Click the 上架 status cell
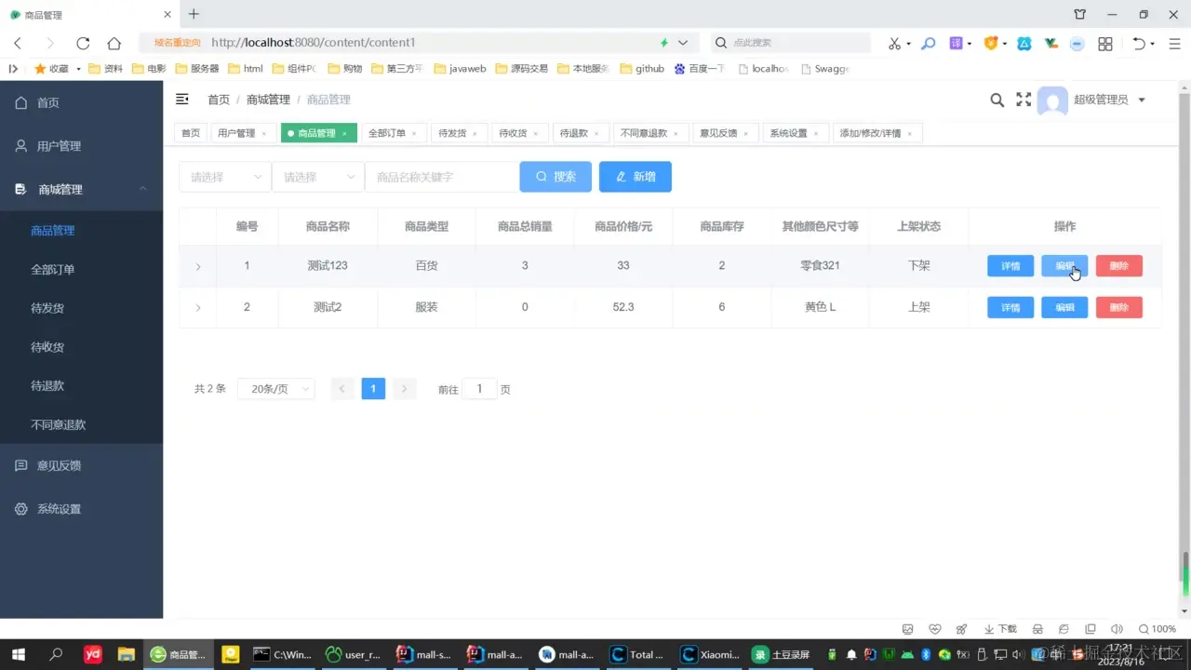Viewport: 1191px width, 670px height. (918, 307)
